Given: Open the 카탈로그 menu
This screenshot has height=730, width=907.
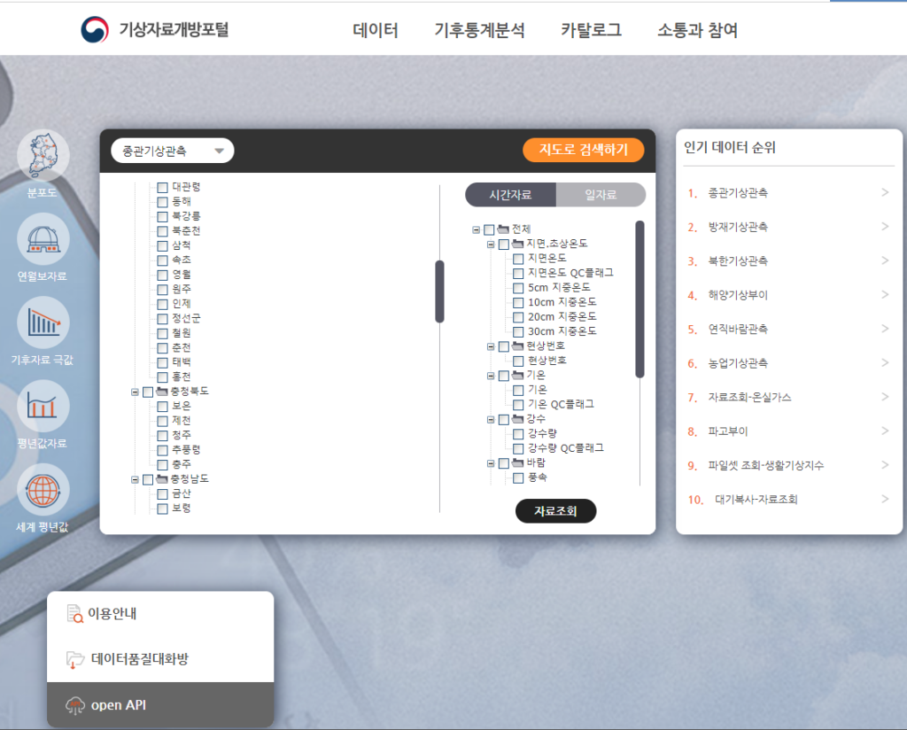Looking at the screenshot, I should click(x=591, y=30).
